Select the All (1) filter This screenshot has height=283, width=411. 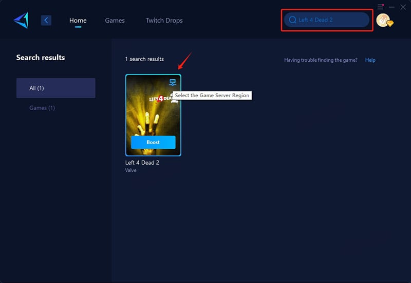pyautogui.click(x=56, y=88)
